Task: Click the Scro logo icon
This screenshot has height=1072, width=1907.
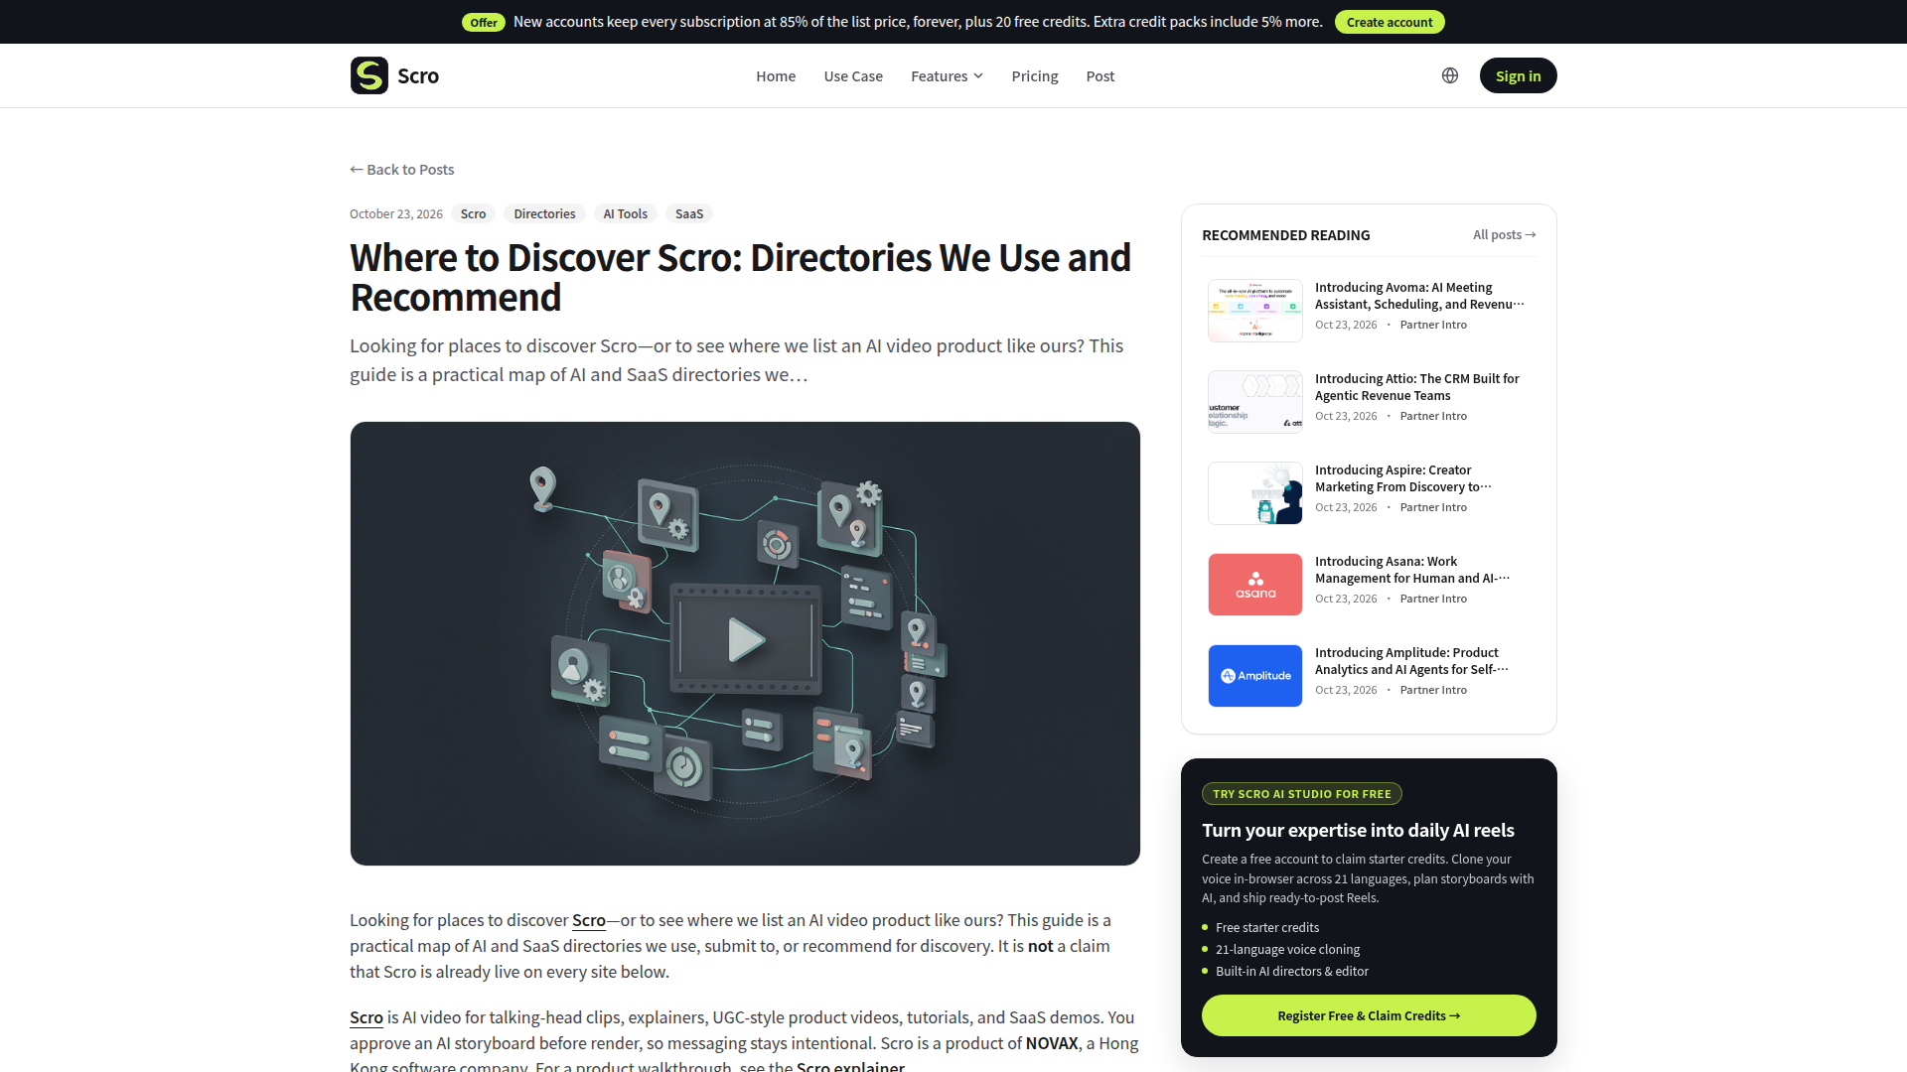Action: (x=368, y=75)
